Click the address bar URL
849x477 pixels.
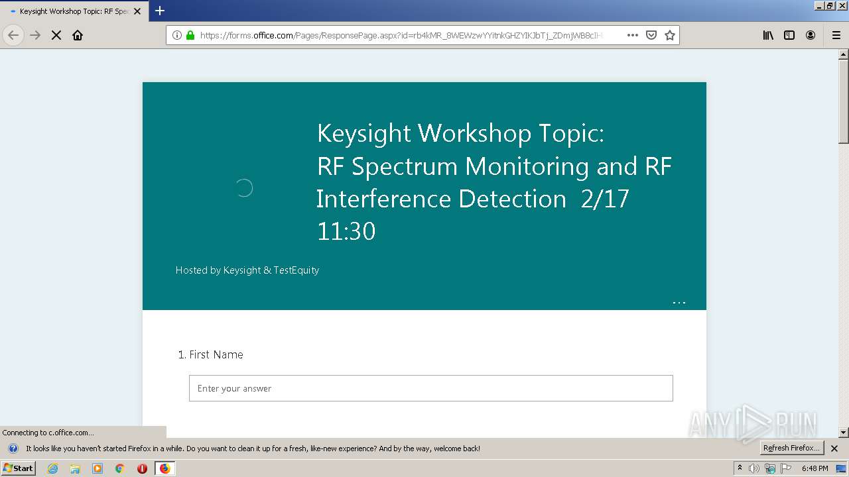401,35
